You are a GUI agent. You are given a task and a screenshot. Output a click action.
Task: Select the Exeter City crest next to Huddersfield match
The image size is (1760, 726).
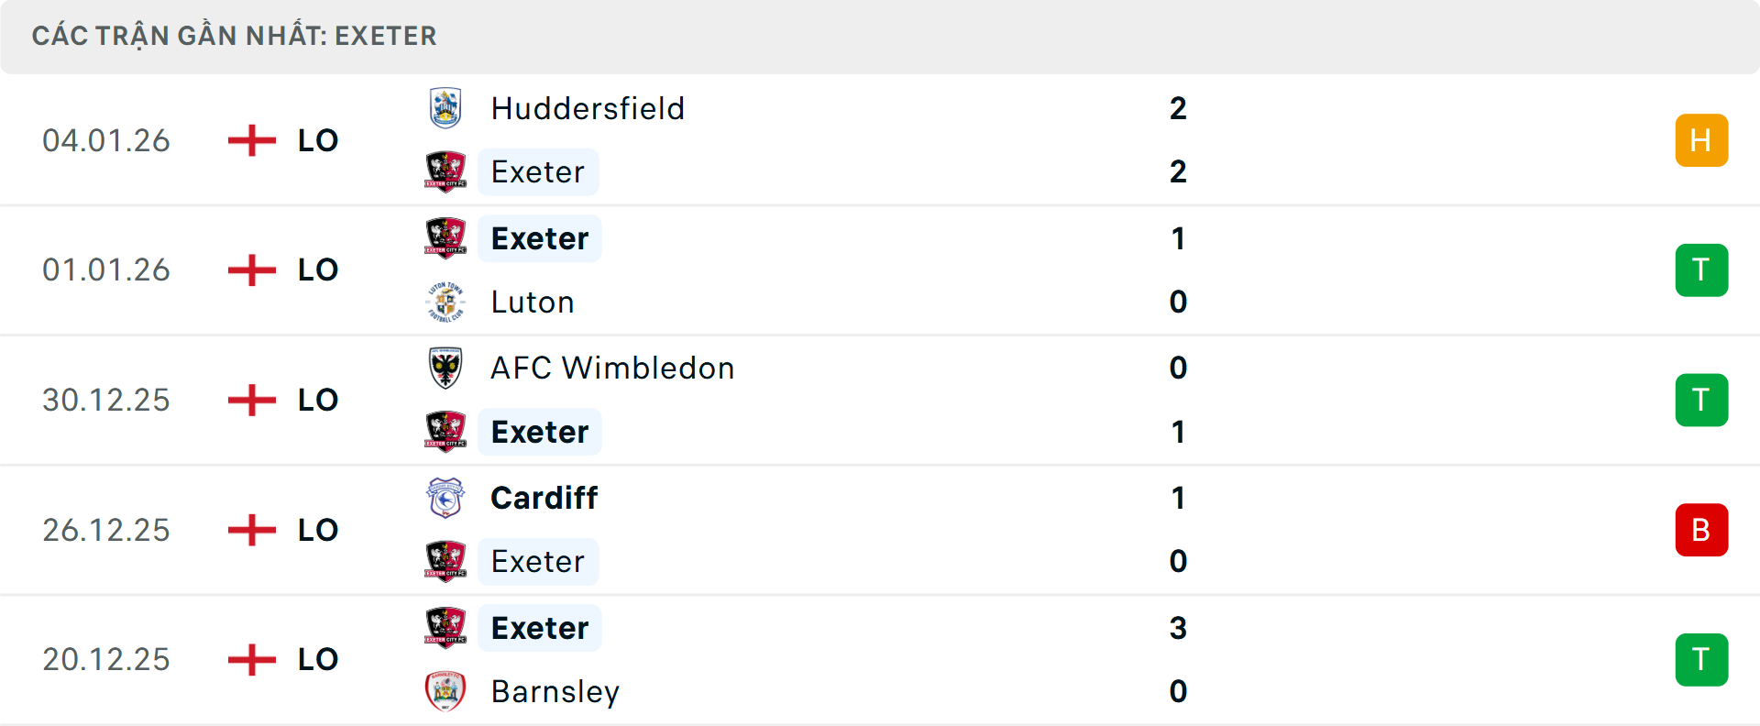click(x=445, y=172)
